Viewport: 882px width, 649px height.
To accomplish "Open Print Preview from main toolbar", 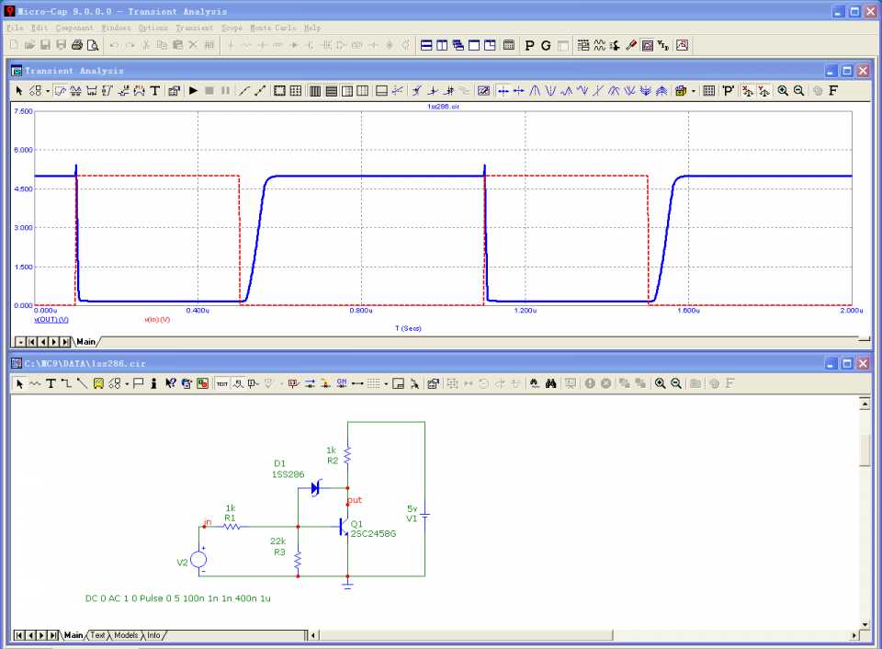I will tap(93, 45).
